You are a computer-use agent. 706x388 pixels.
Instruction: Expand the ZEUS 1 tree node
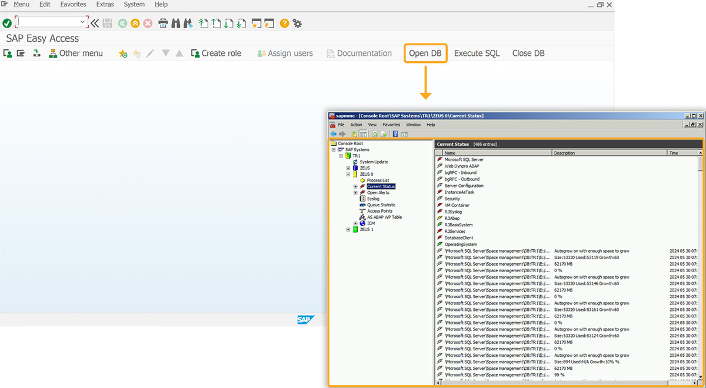point(348,229)
